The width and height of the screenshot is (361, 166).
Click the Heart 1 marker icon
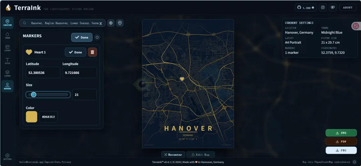click(29, 52)
